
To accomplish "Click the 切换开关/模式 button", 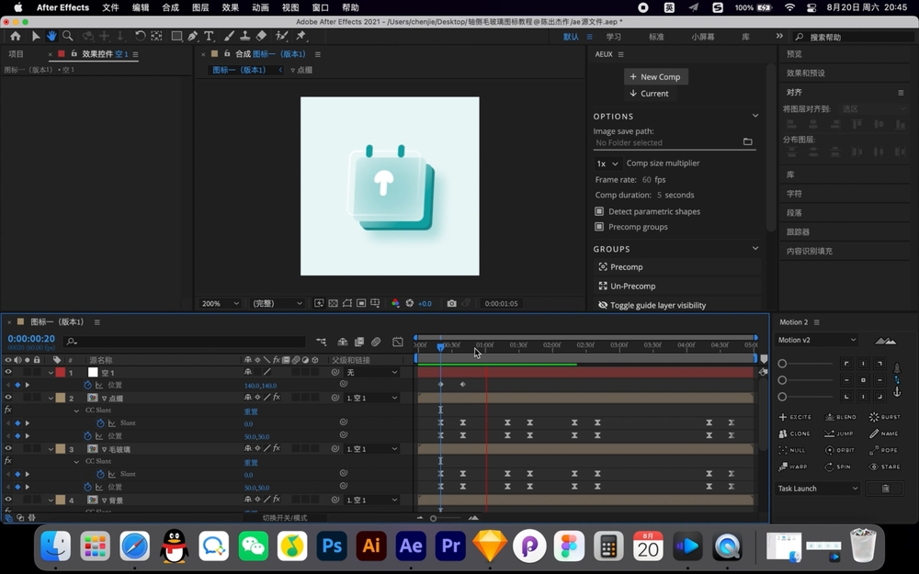I will (x=285, y=518).
